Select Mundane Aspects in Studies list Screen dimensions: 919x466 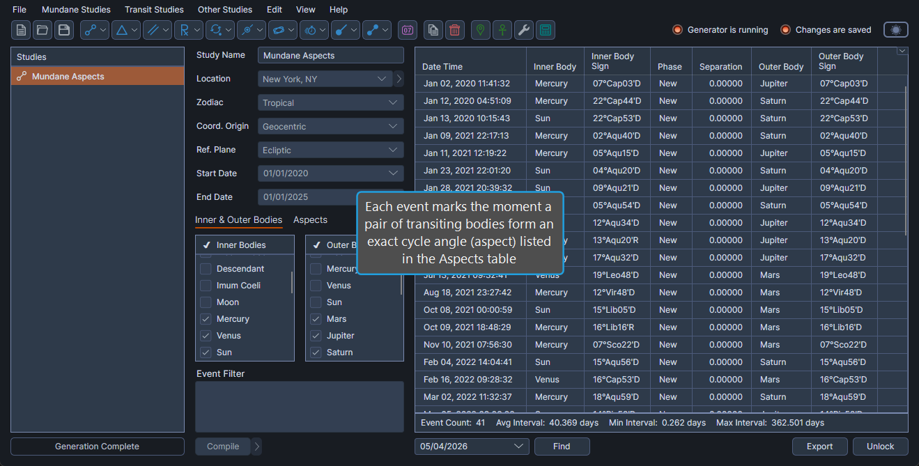[98, 77]
